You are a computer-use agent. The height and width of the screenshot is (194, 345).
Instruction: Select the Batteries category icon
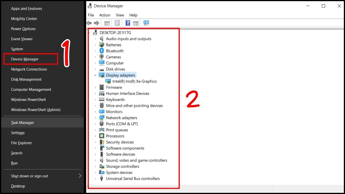tap(101, 45)
